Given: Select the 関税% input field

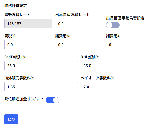Looking at the screenshot, I should coord(28,45).
